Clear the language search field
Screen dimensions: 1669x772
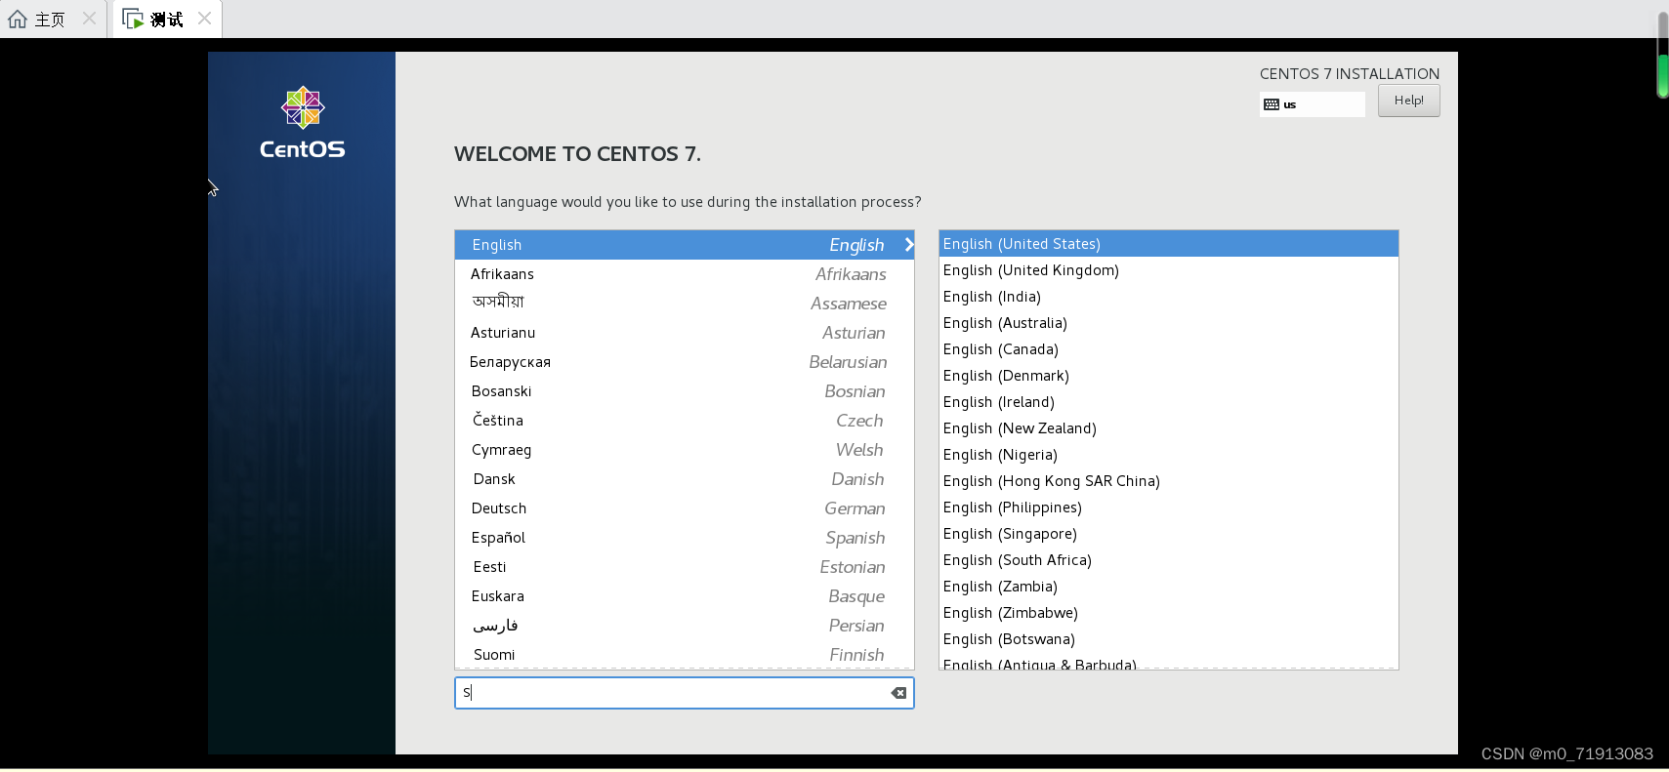pyautogui.click(x=898, y=693)
